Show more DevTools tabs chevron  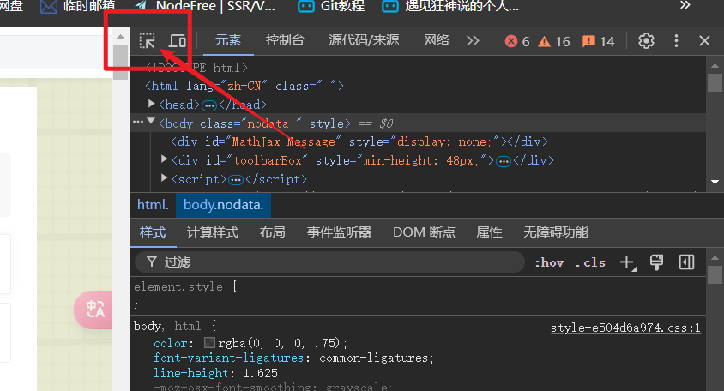(x=473, y=41)
